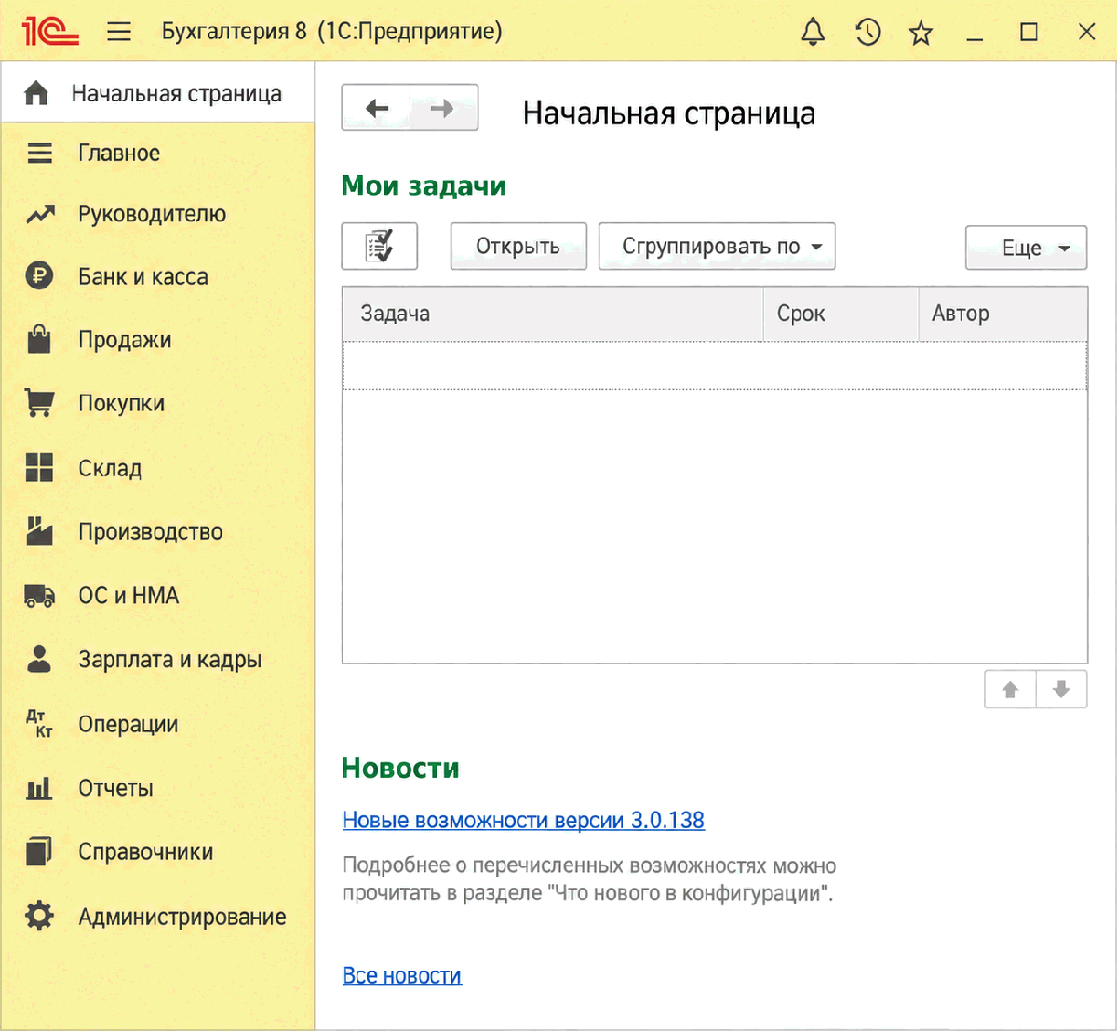
Task: Click the cart icon for Покупки
Action: 39,402
